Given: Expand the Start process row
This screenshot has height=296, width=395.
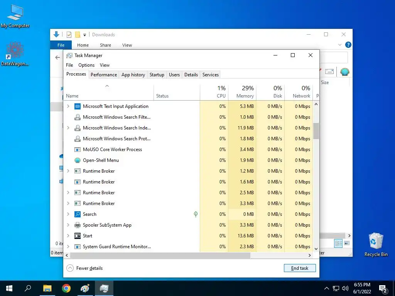Looking at the screenshot, I should point(68,236).
